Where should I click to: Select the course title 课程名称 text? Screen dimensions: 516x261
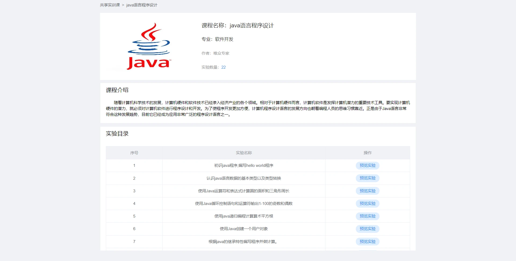(238, 25)
